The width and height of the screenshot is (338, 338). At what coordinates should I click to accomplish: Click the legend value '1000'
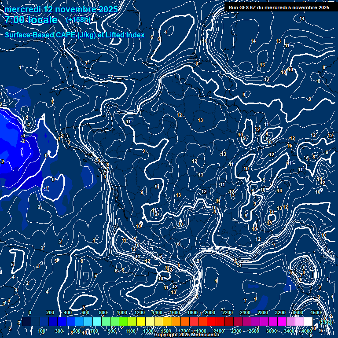(122, 312)
